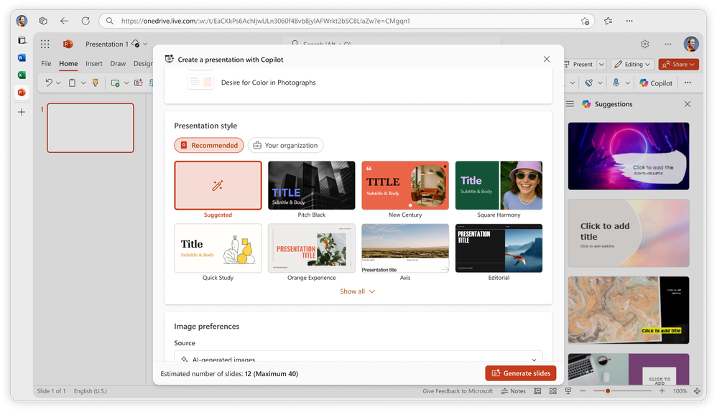Add this page to favorites star
The width and height of the screenshot is (717, 412).
pos(585,21)
